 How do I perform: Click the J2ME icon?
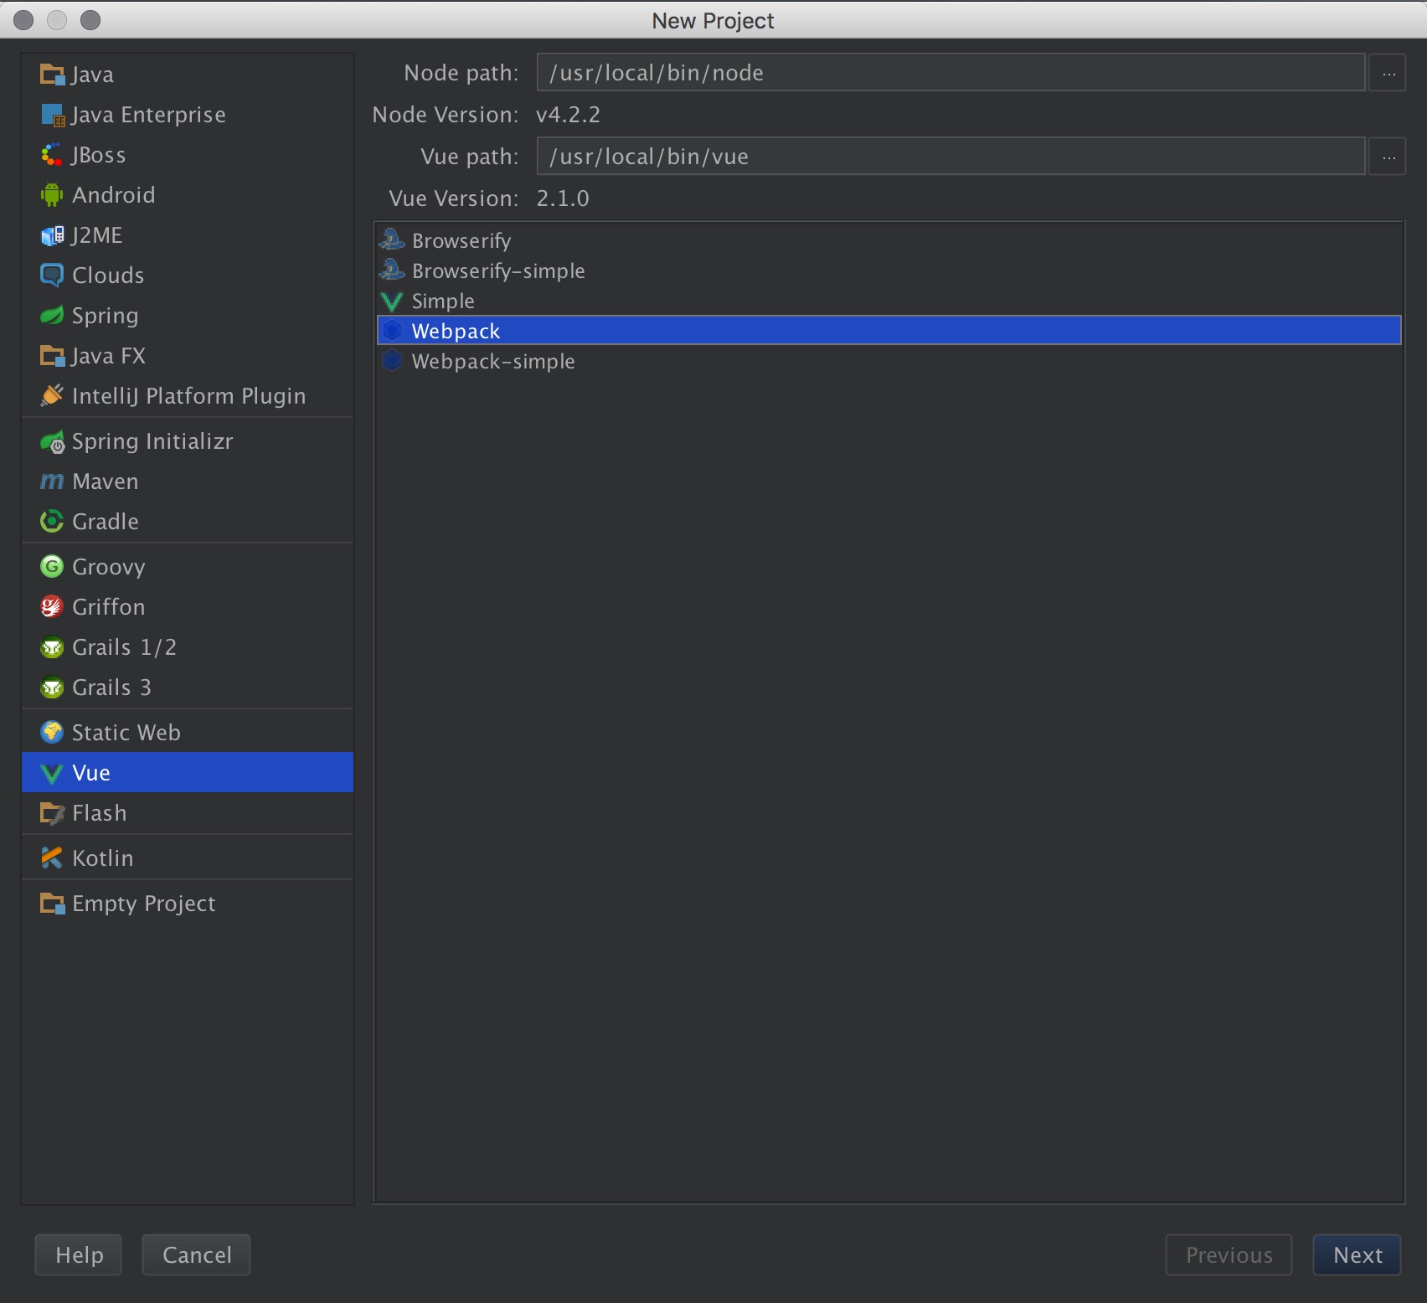click(x=52, y=235)
